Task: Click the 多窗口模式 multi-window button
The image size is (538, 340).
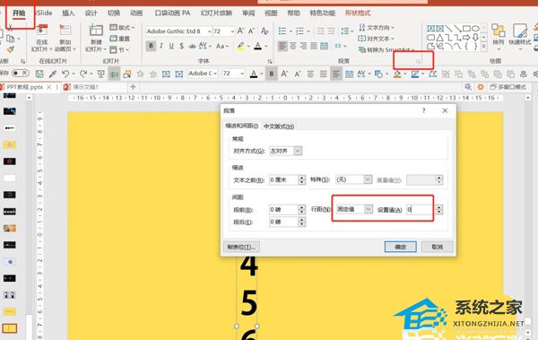Action: click(x=508, y=87)
